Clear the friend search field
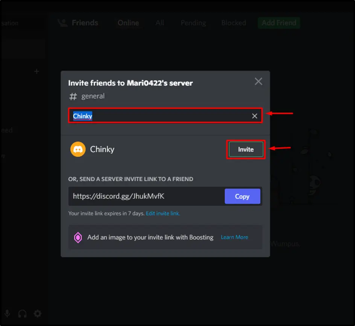 [255, 116]
